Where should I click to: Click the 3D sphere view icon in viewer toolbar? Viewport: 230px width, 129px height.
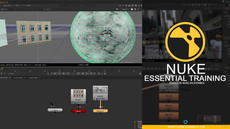coord(136,6)
